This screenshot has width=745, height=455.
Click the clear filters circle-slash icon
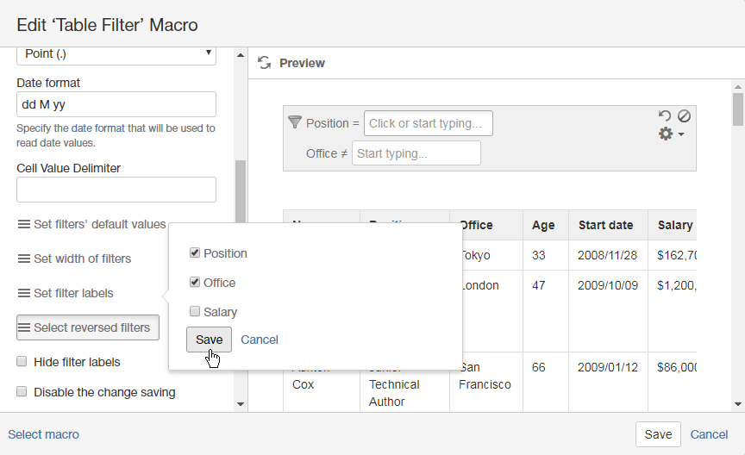click(683, 115)
